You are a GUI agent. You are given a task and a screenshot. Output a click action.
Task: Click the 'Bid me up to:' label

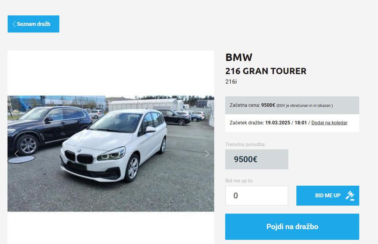pyautogui.click(x=239, y=180)
